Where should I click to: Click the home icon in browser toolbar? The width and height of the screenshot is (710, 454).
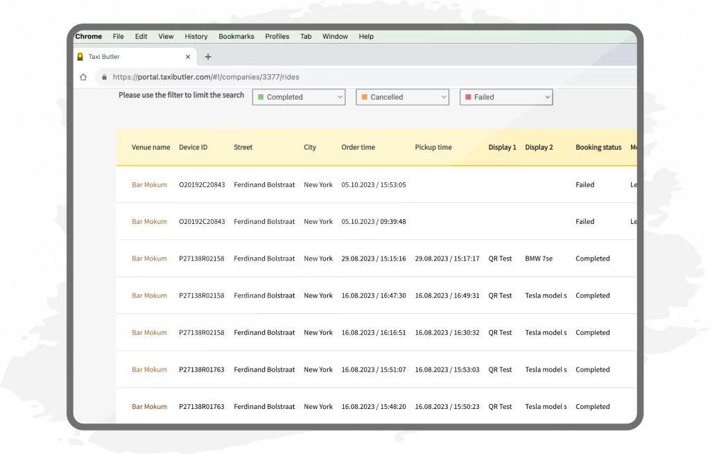pos(83,77)
